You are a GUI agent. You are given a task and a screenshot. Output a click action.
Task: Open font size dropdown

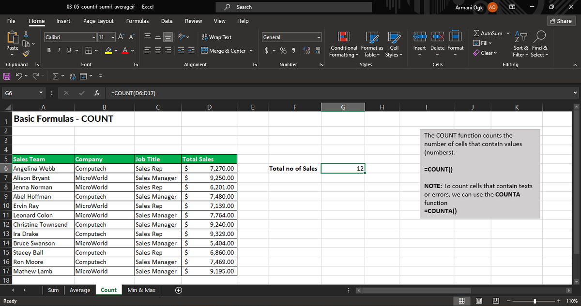tap(113, 37)
